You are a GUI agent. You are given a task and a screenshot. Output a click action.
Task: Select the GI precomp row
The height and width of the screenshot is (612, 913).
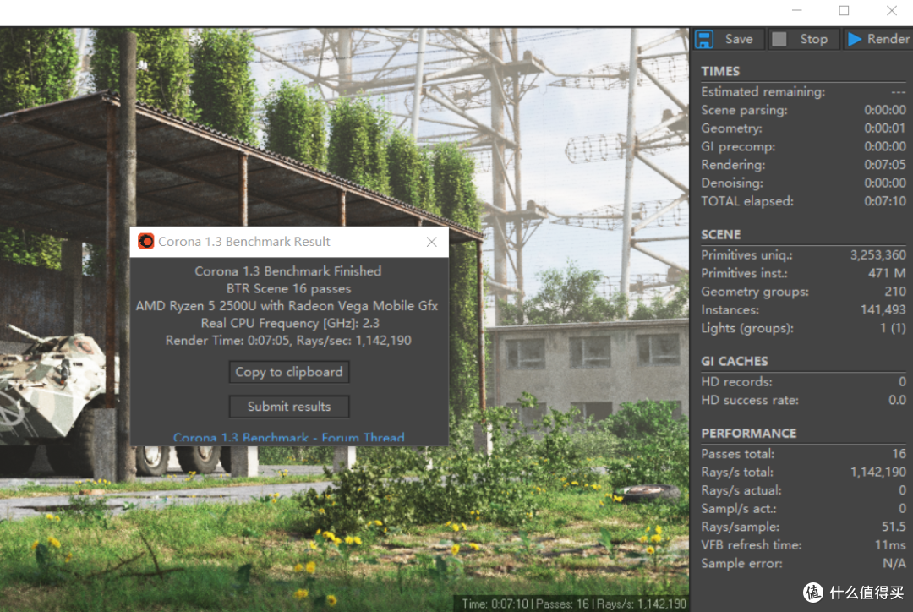point(804,147)
